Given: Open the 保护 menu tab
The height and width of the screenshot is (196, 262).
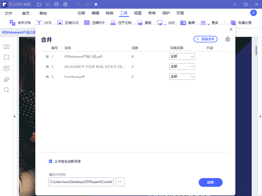Looking at the screenshot, I should tap(166, 13).
